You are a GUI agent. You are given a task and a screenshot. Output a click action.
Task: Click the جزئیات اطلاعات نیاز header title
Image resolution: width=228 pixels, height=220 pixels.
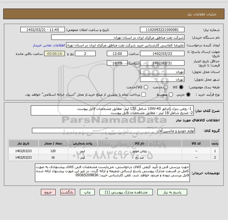(x=202, y=14)
